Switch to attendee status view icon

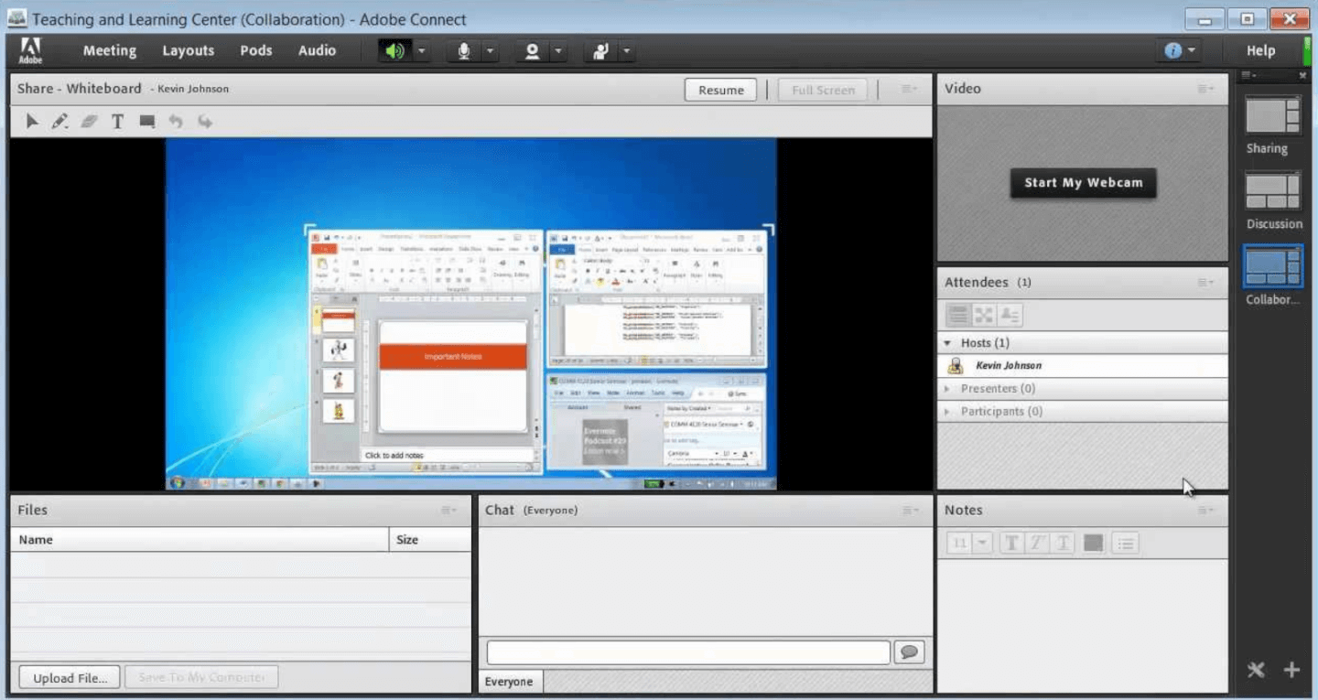(x=1010, y=316)
